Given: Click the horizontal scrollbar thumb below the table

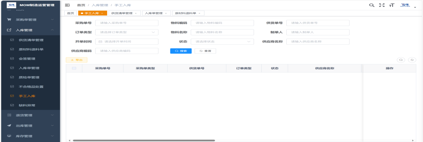Looking at the screenshot, I should pyautogui.click(x=144, y=140).
